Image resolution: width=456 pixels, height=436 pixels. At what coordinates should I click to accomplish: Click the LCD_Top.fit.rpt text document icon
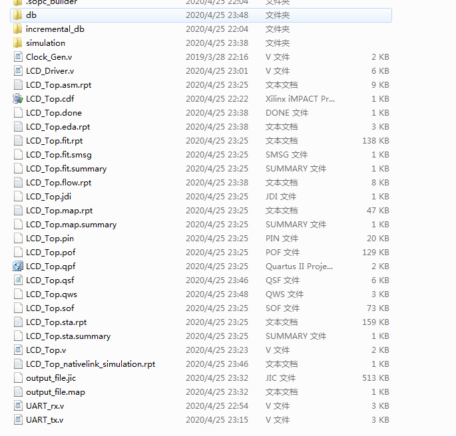[18, 140]
